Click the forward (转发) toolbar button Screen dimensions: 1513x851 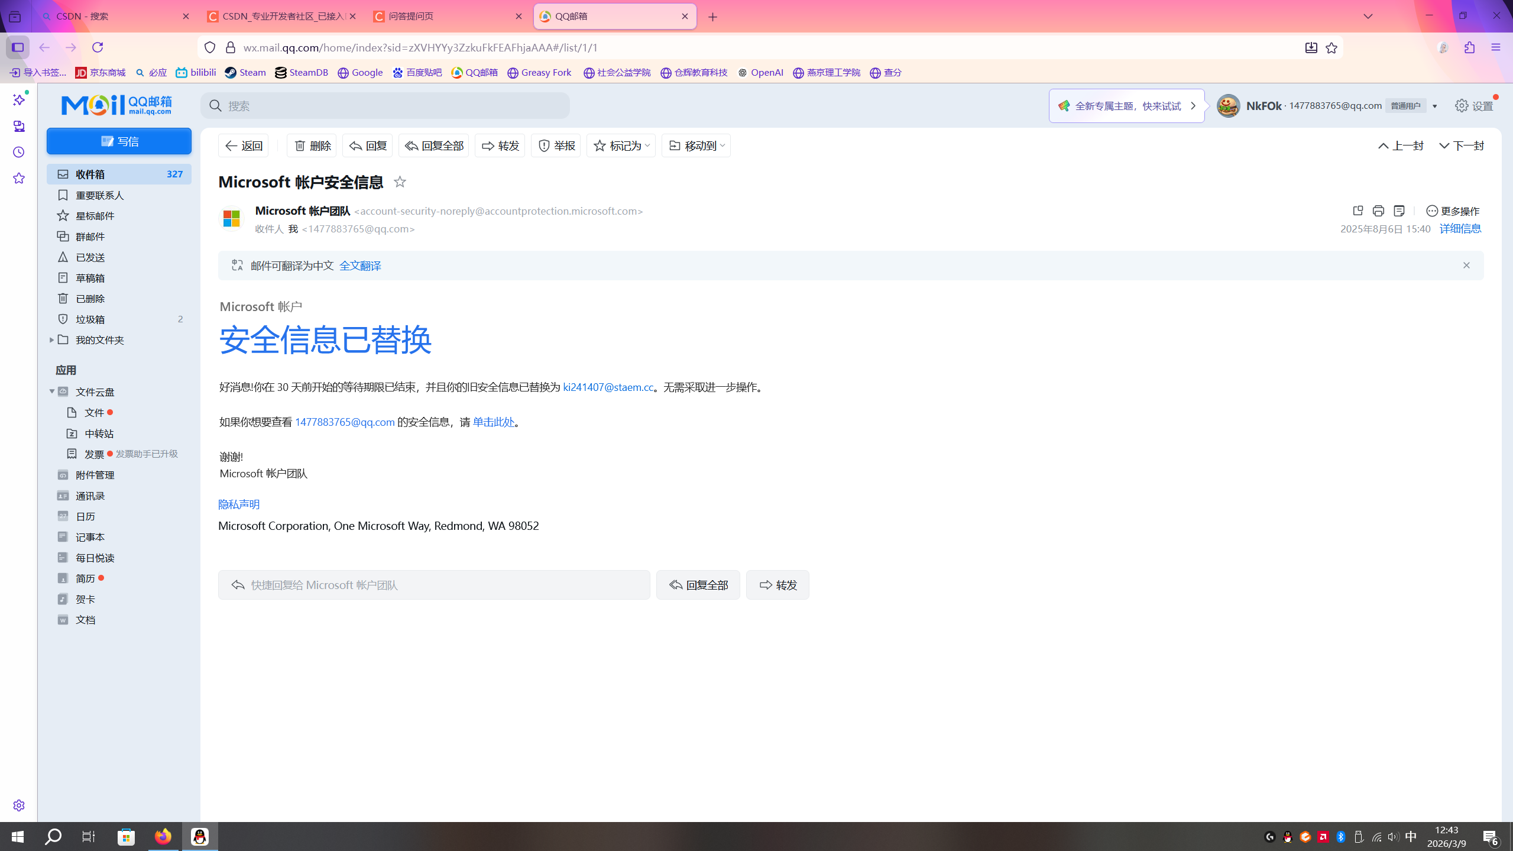[x=500, y=145]
